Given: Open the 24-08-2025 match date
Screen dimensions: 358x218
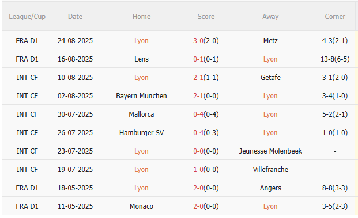Looking at the screenshot, I should (75, 40).
